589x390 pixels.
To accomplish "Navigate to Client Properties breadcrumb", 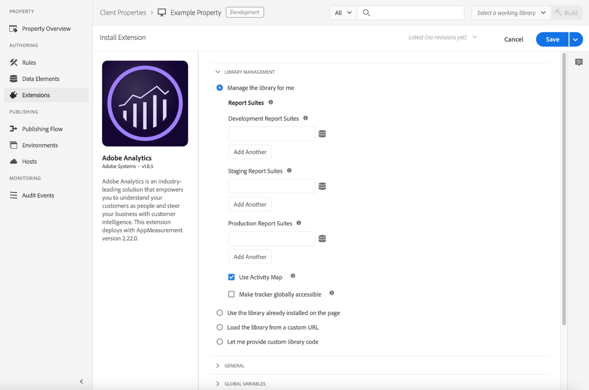I will click(x=123, y=12).
